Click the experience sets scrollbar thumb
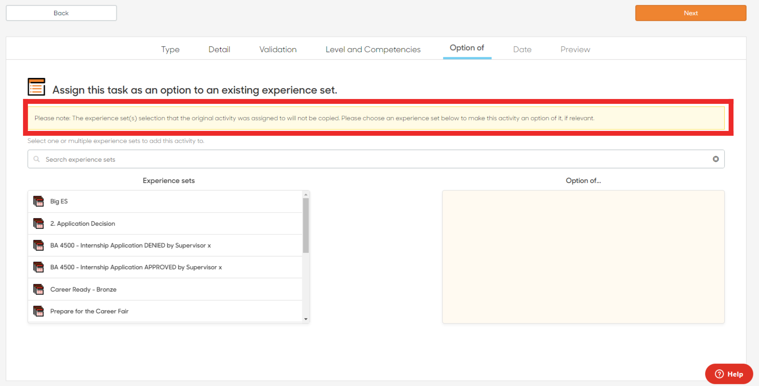The image size is (759, 386). [306, 225]
